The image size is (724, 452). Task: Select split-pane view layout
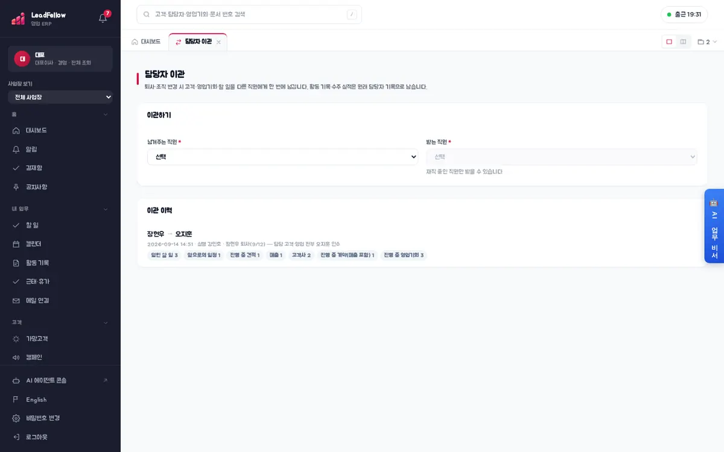pos(683,42)
